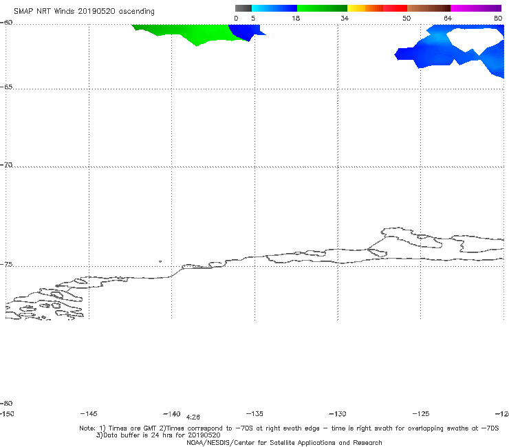The width and height of the screenshot is (509, 447).
Task: Click the small island dot north of the coastline
Action: coord(160,261)
